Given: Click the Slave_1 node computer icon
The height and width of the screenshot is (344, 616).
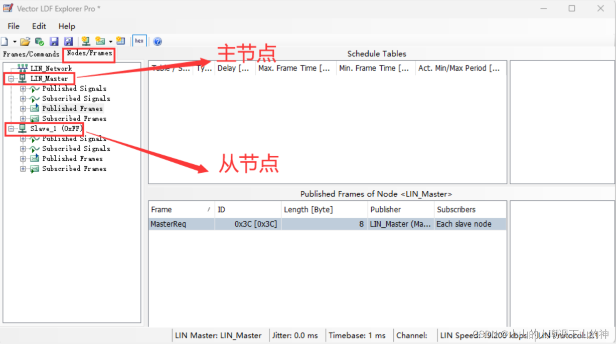Looking at the screenshot, I should click(x=23, y=128).
